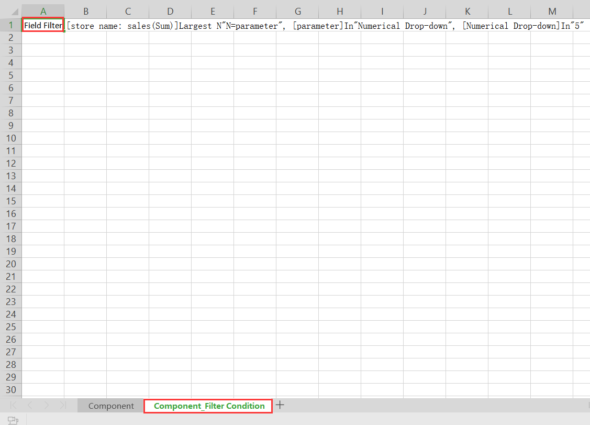The width and height of the screenshot is (590, 425).
Task: Click the filter text '[store name: sales(Sum)]Largest'
Action: tap(139, 26)
